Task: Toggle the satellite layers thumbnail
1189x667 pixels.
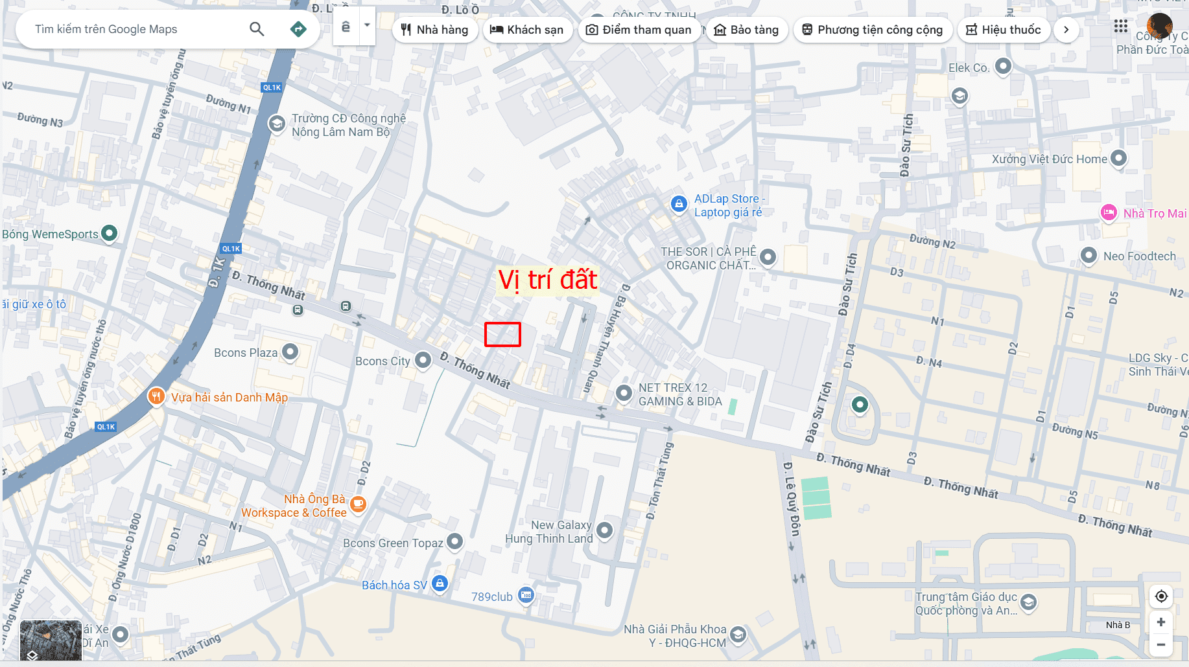Action: coord(51,640)
